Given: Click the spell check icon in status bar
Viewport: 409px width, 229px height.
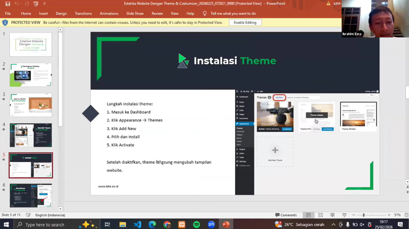Looking at the screenshot, I should tap(28, 215).
